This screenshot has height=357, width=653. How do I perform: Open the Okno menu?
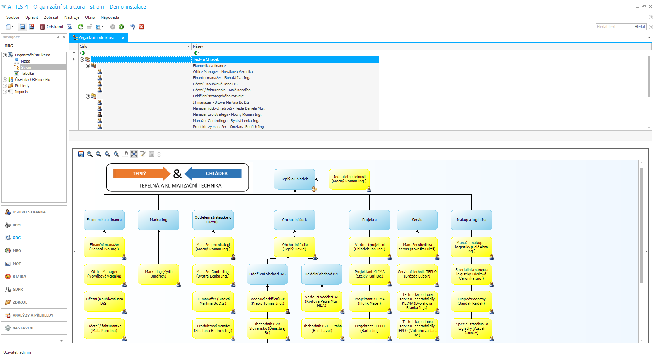click(x=90, y=17)
